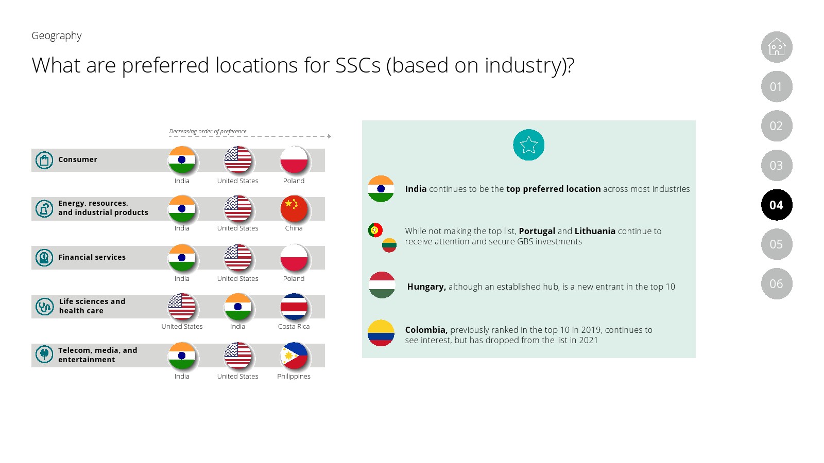
Task: Select the Philippines flag icon
Action: (x=294, y=356)
